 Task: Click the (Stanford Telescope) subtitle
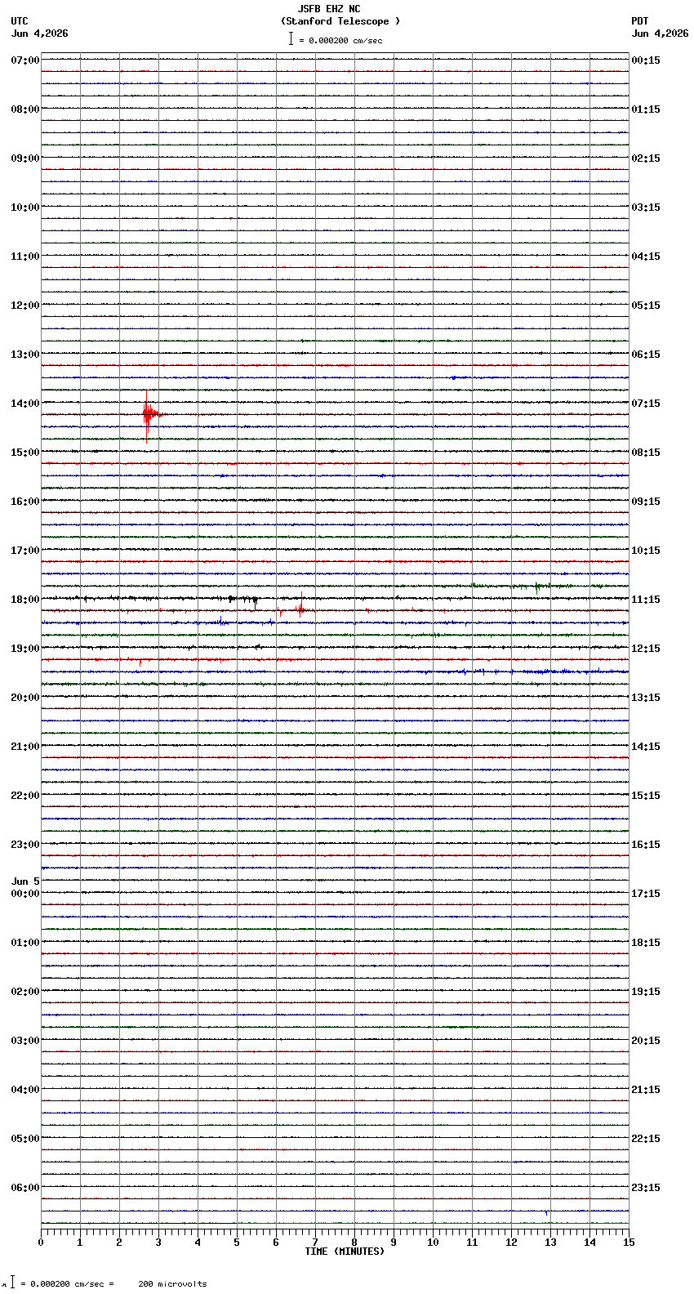(x=340, y=21)
